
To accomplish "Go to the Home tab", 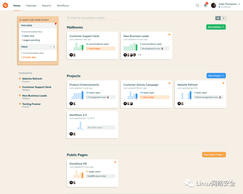I will pos(17,6).
